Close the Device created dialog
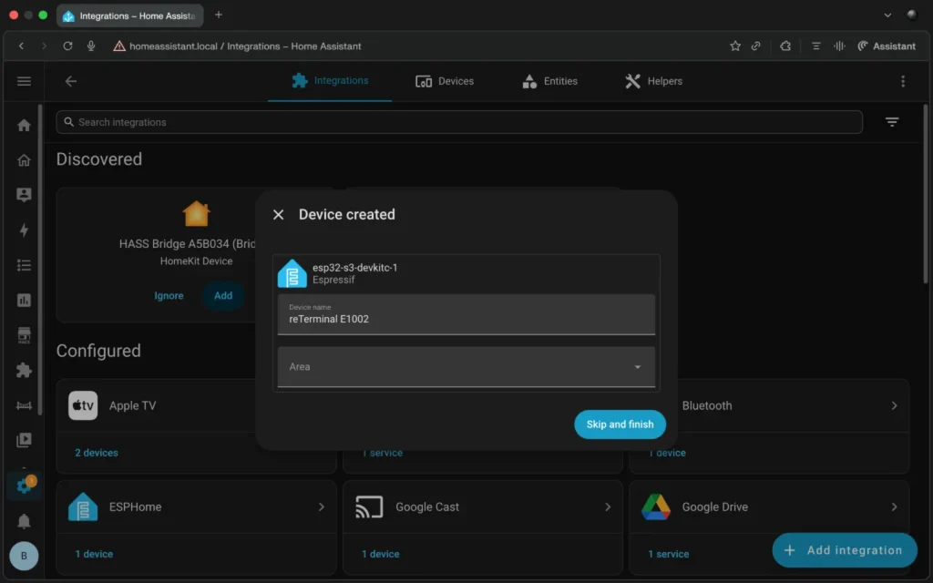The height and width of the screenshot is (583, 933). tap(278, 214)
